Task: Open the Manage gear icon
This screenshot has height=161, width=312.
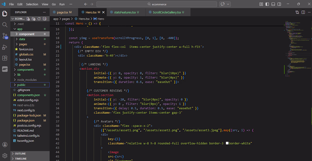Action: coord(5,155)
